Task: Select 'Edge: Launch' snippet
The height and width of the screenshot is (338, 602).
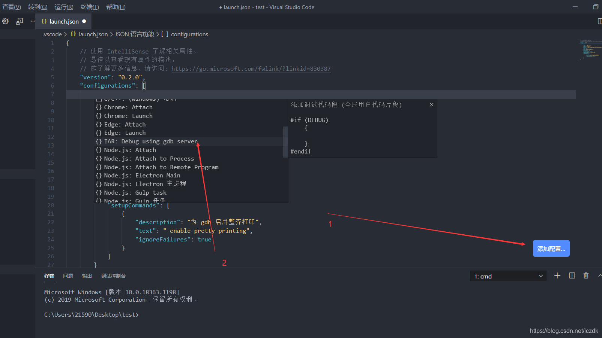Action: [x=191, y=133]
